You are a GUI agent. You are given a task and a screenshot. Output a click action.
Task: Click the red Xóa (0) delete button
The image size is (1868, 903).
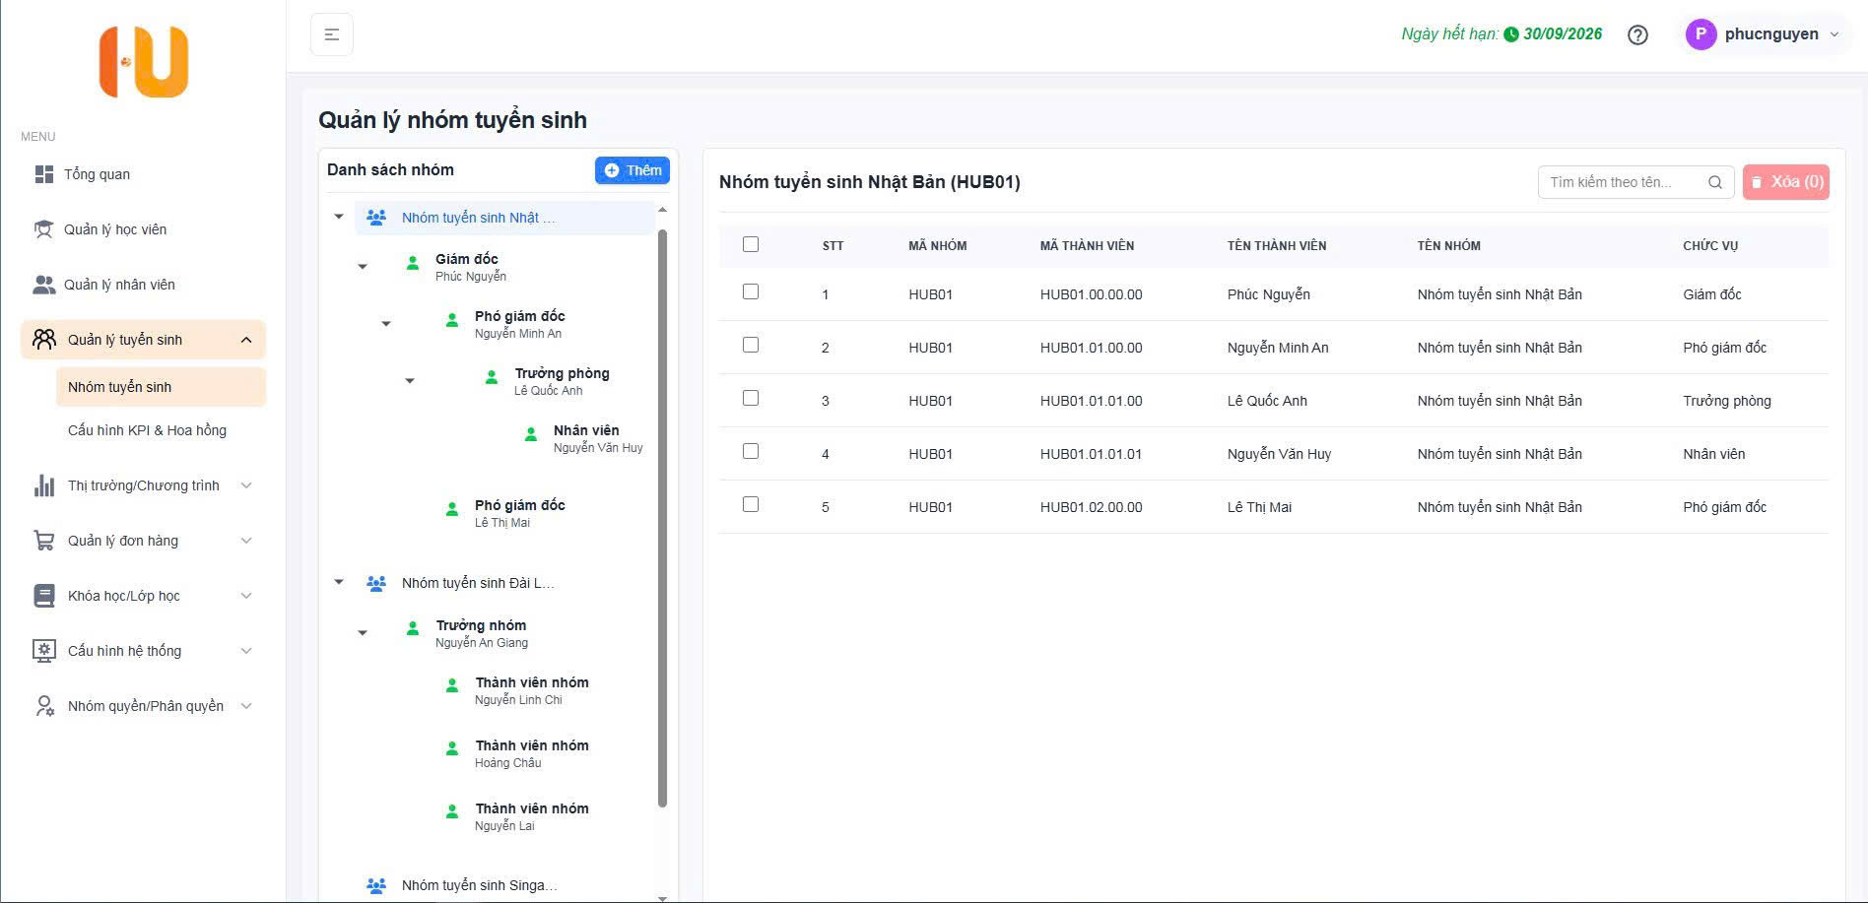click(1785, 182)
